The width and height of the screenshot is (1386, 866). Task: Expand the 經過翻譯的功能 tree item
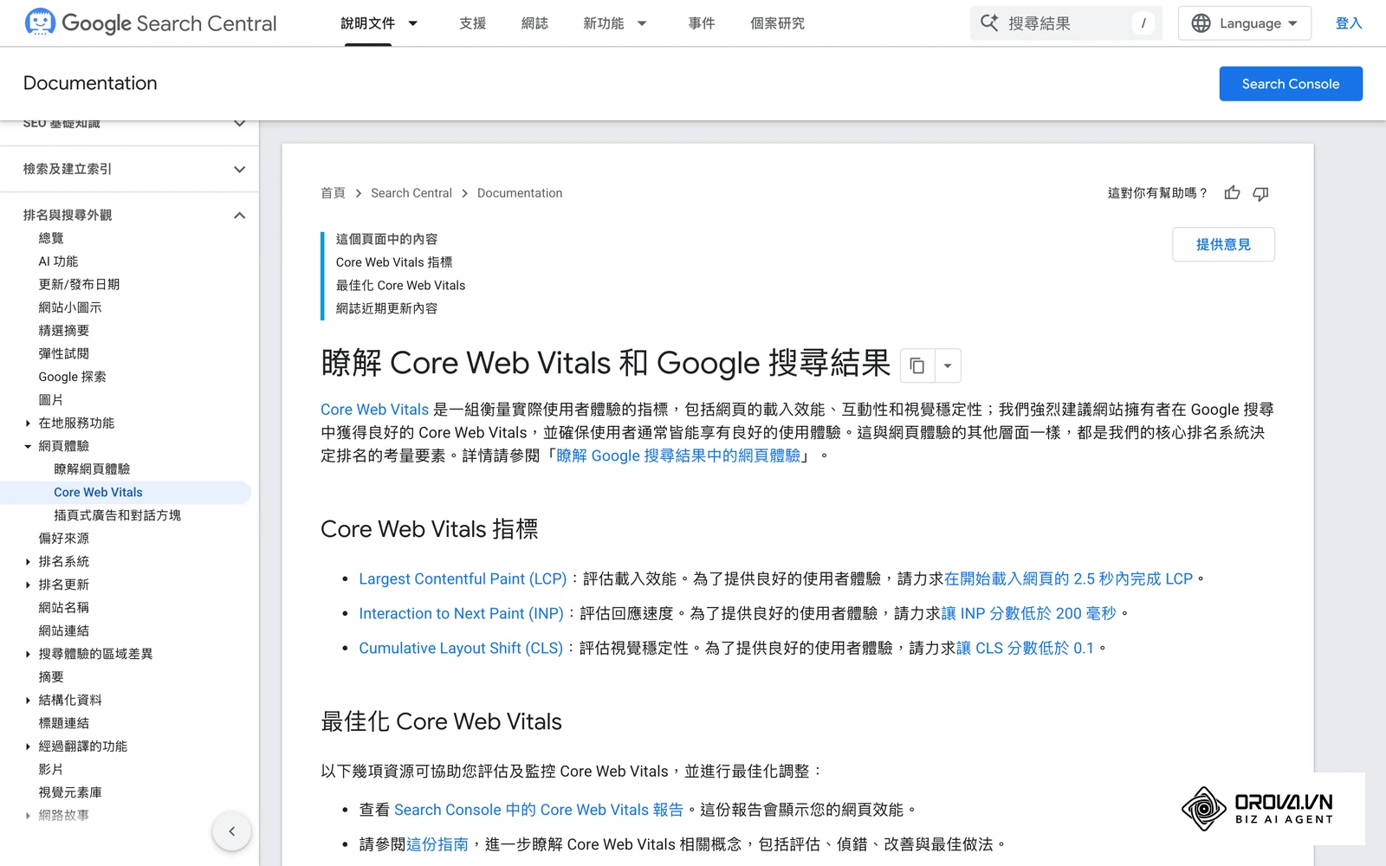(28, 746)
